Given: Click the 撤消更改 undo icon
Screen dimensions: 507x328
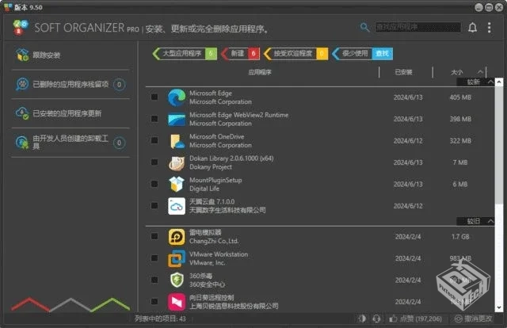Looking at the screenshot, I should 458,318.
